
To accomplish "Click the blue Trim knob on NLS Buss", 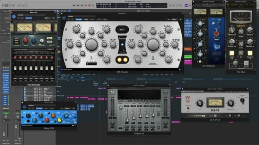I will (34, 40).
